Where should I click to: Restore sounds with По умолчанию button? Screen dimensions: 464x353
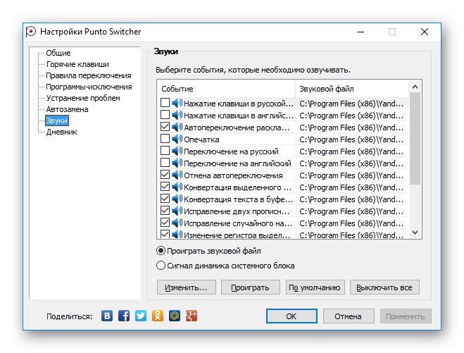315,287
